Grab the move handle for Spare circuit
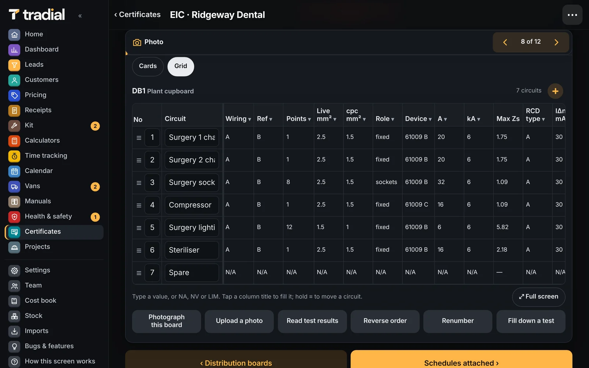Viewport: 589px width, 368px height. (x=139, y=273)
